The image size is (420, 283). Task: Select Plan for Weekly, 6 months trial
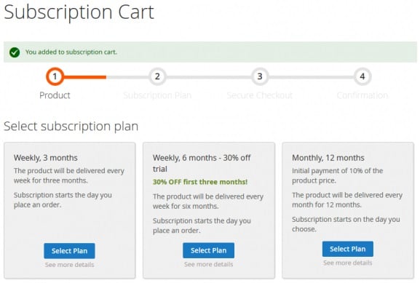point(208,250)
